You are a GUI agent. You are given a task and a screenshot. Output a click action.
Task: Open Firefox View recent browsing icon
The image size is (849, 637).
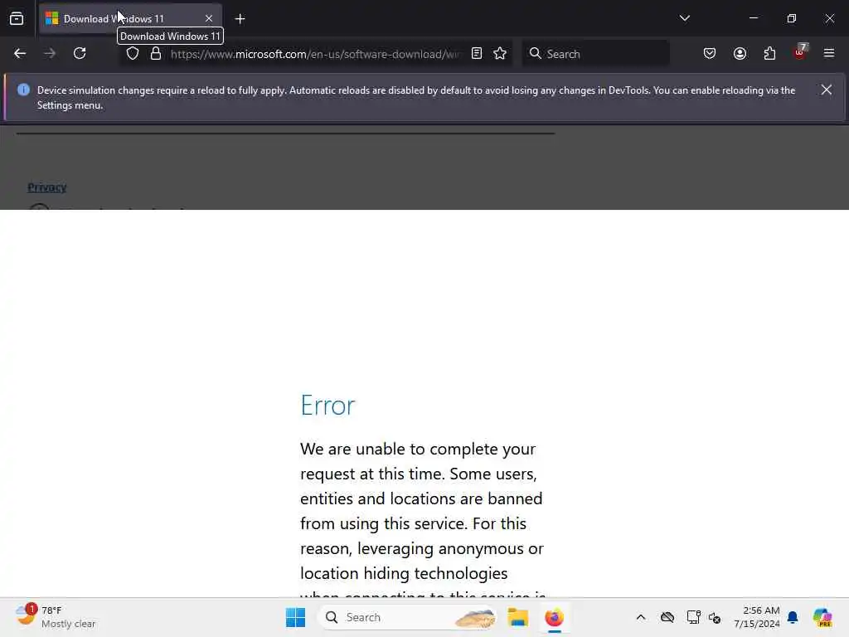(17, 18)
